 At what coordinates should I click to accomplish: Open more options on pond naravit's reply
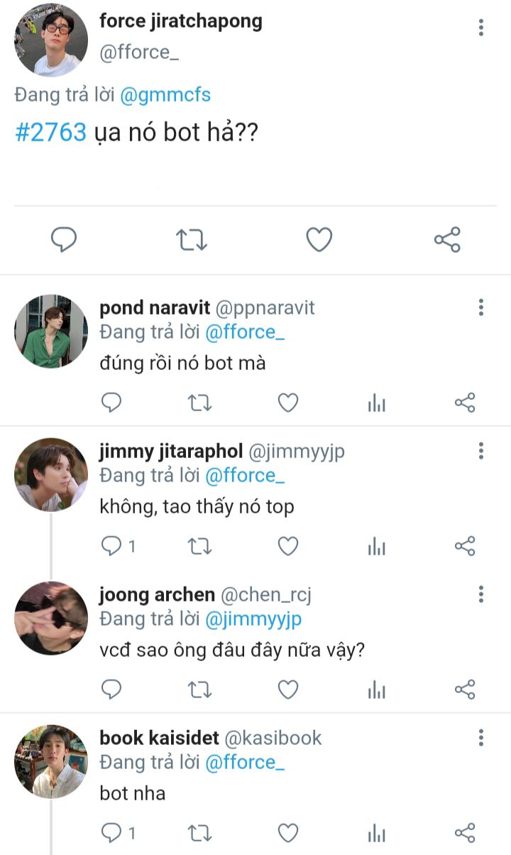(481, 307)
